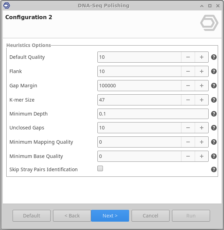
Task: Increment K-mer Size value
Action: click(x=201, y=100)
